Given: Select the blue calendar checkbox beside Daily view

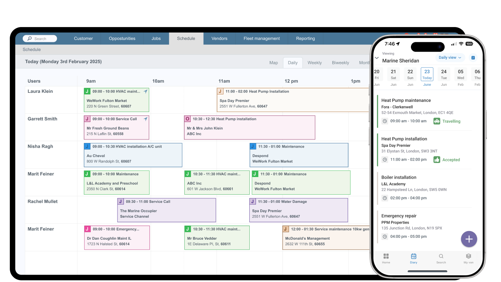Looking at the screenshot, I should point(473,57).
